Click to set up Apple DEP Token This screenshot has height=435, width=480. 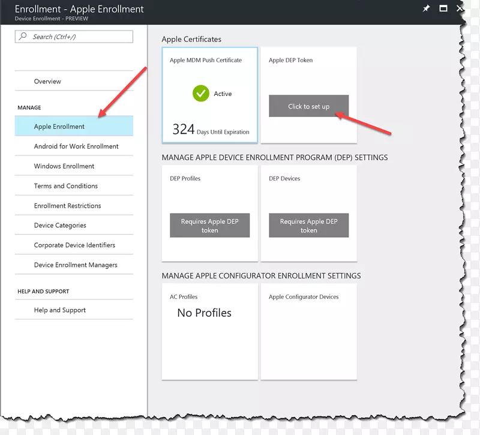point(308,106)
